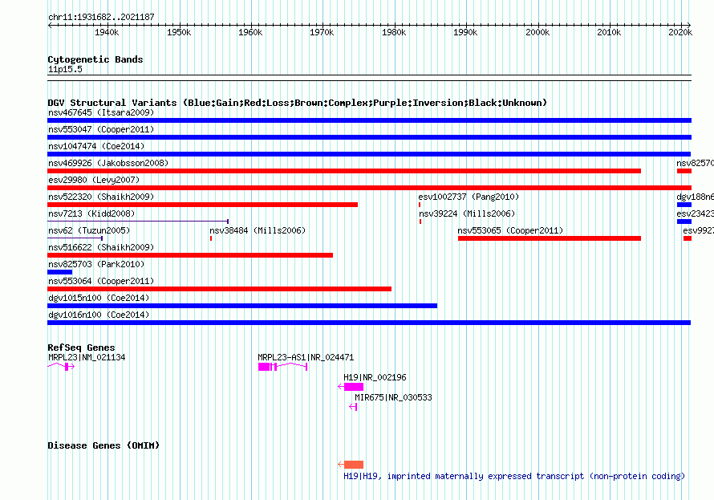Click the nsv467645 (Itsara2009) blue gain bar
The height and width of the screenshot is (500, 714).
(x=369, y=120)
